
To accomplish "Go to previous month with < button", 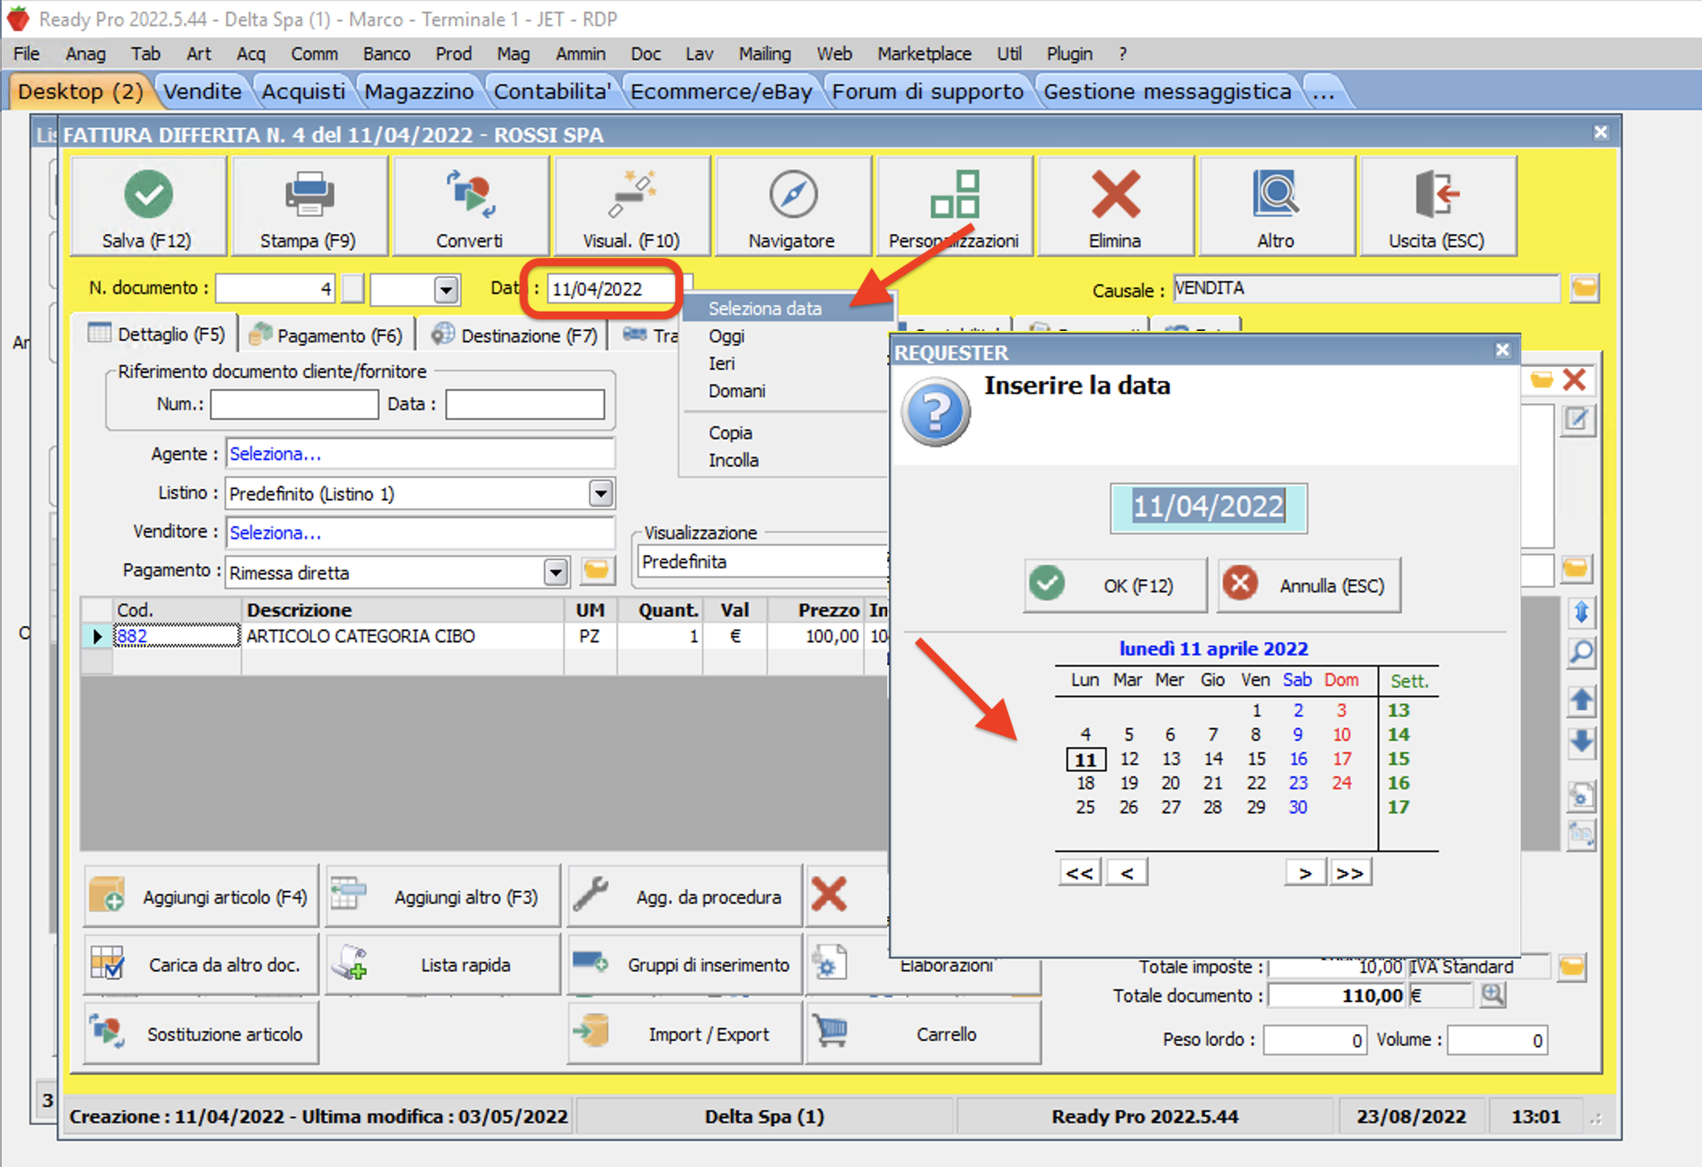I will point(1127,873).
